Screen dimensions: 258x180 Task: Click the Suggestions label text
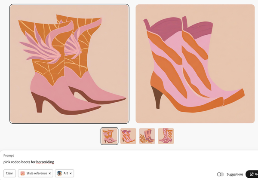point(235,174)
